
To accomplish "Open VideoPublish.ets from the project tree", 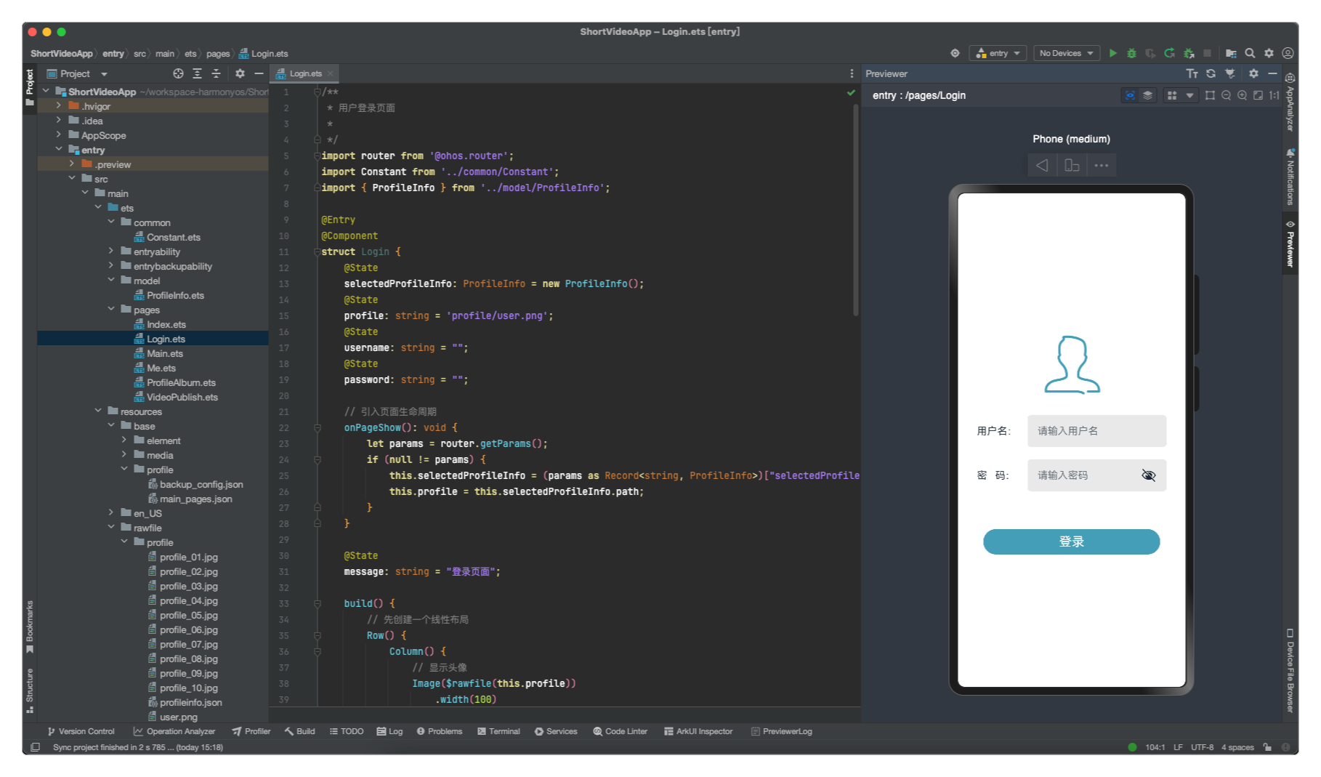I will click(x=182, y=397).
